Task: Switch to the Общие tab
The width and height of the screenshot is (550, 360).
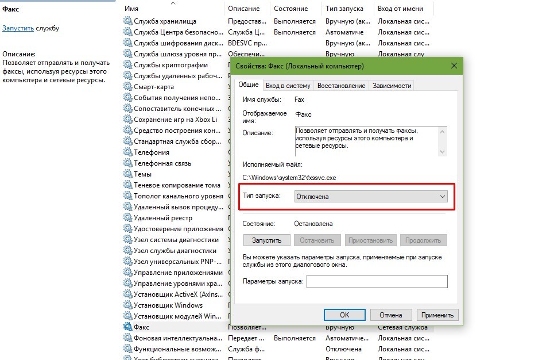Action: [x=249, y=85]
